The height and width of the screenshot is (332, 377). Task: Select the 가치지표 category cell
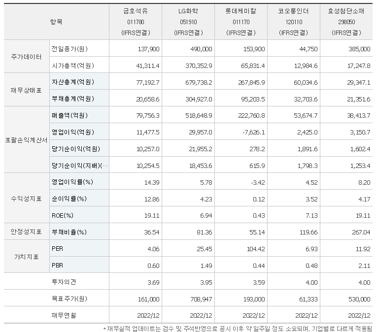(x=27, y=257)
